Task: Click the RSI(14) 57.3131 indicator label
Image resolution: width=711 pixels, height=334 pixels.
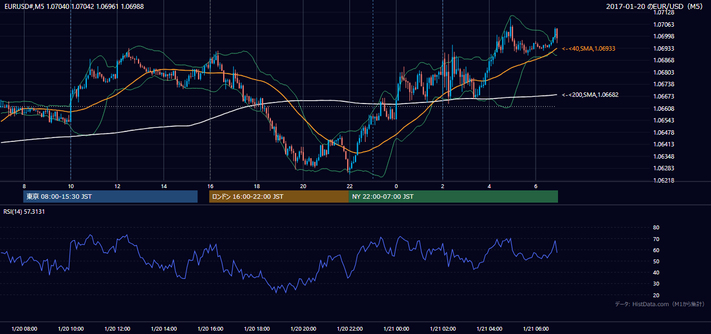Action: coord(24,212)
